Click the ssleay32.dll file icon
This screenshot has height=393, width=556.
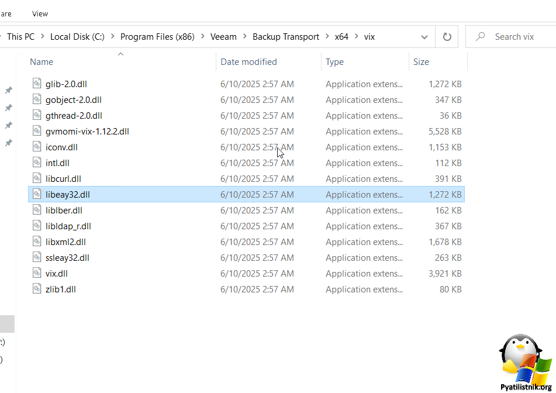point(37,257)
